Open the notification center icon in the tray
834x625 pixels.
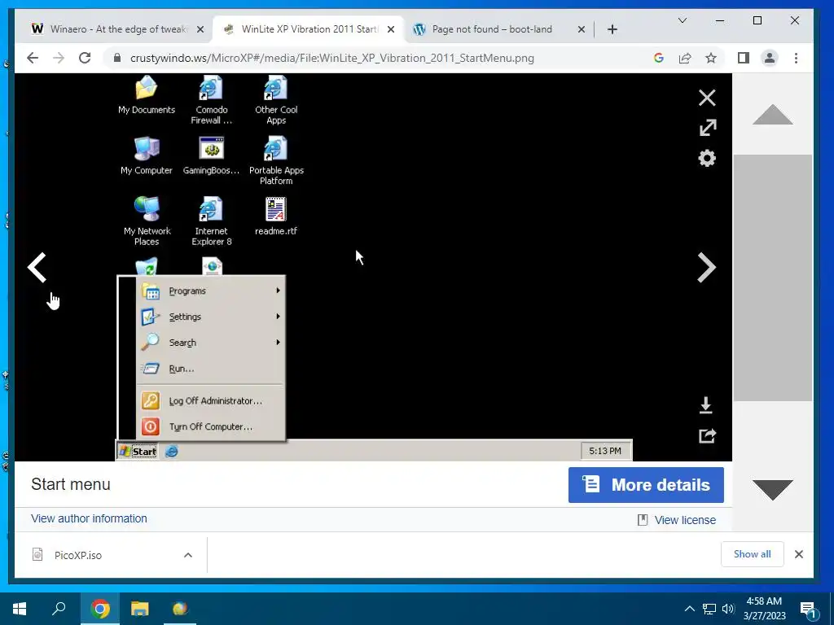point(809,609)
